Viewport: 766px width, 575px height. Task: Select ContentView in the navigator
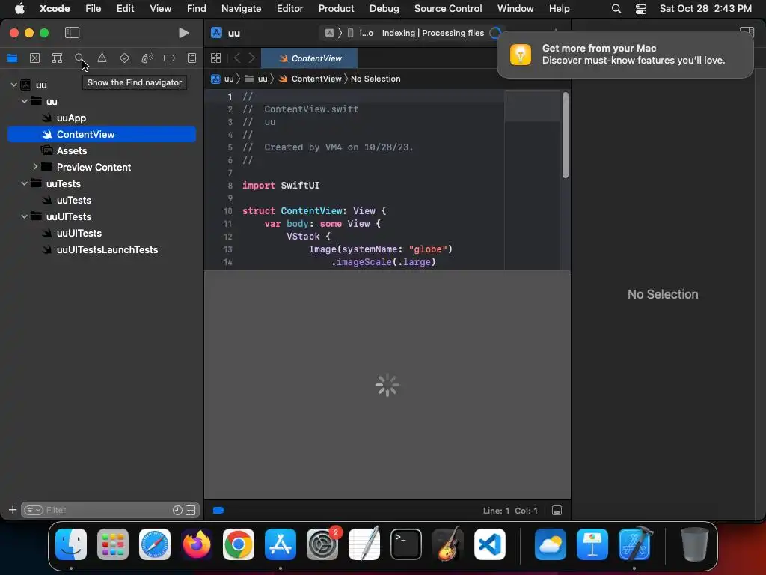pos(102,134)
